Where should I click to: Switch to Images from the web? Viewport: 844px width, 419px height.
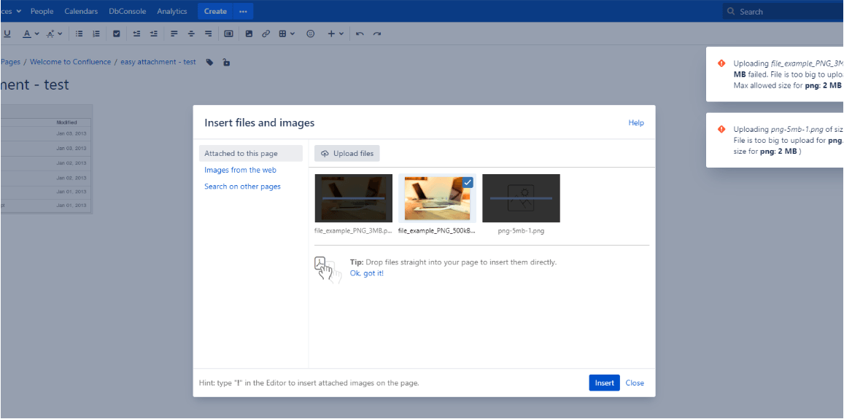240,171
